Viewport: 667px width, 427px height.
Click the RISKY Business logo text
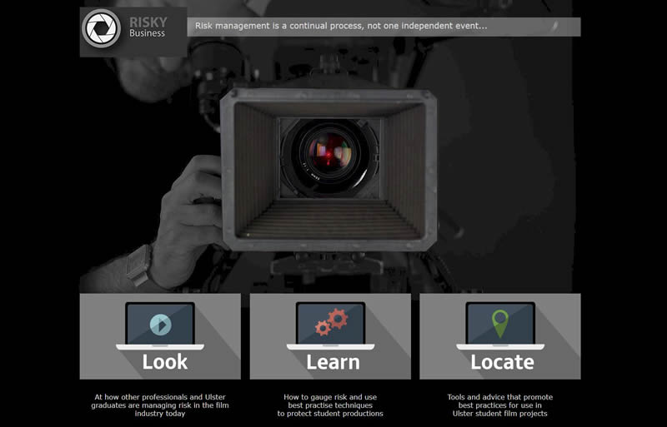tap(148, 27)
